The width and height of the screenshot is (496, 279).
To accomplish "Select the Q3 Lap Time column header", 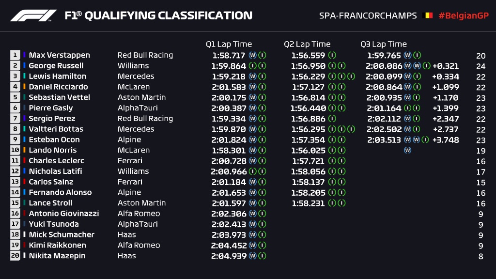I will [x=384, y=44].
